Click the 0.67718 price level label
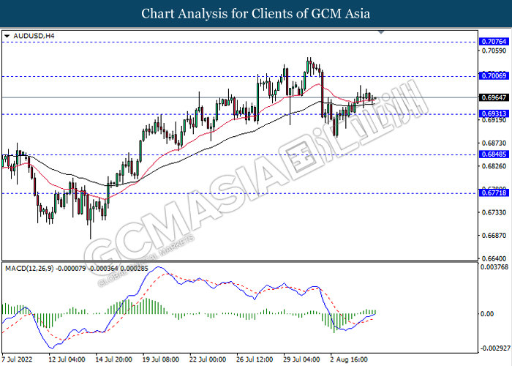 pyautogui.click(x=494, y=193)
